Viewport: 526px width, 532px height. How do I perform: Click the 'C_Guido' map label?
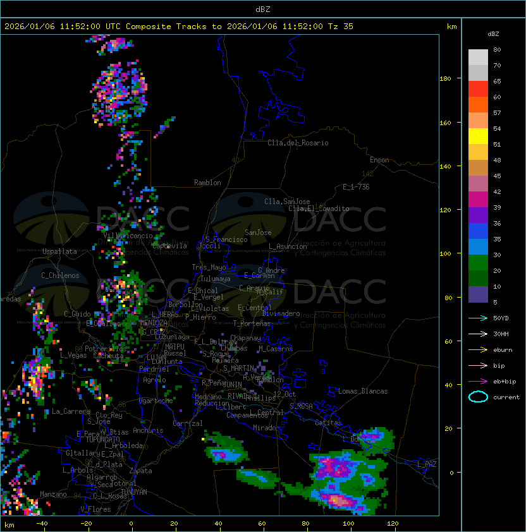[x=77, y=314]
